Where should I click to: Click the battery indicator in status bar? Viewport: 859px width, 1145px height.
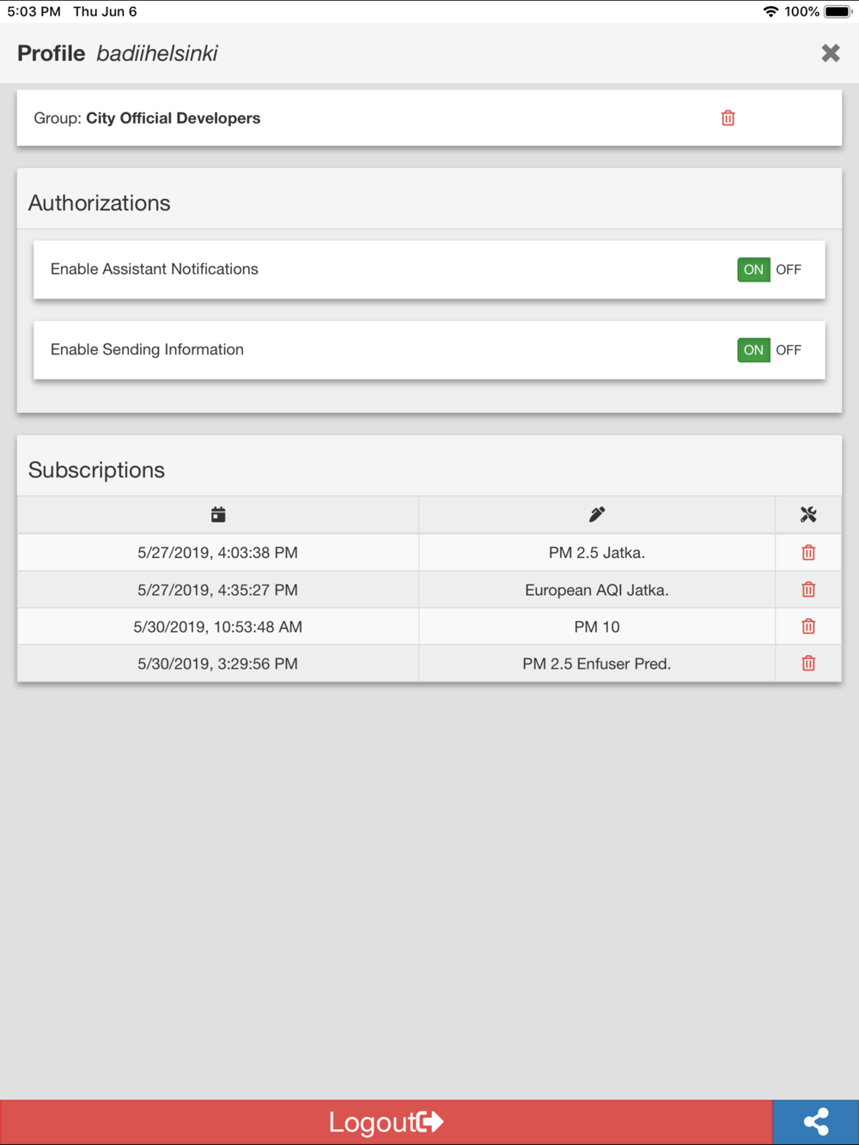coord(838,12)
